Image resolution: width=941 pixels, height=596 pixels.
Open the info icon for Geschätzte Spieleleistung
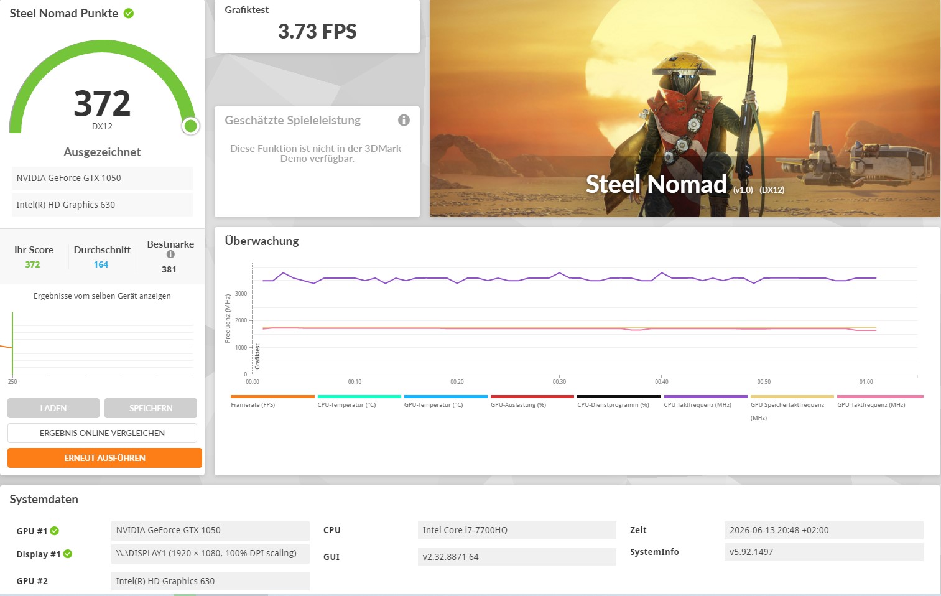404,120
